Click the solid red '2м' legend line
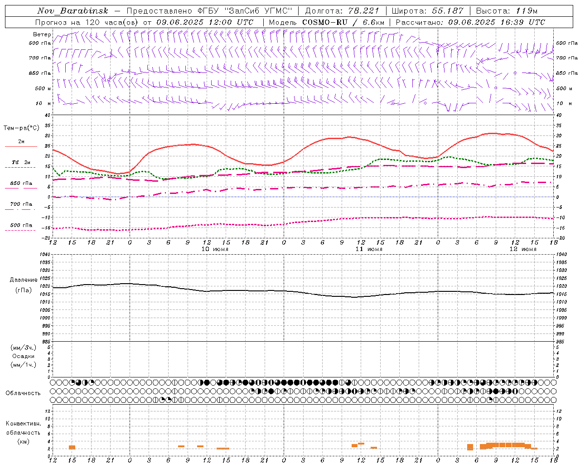Viewport: 580px width, 464px height. tap(21, 146)
